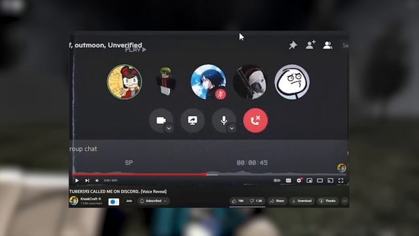Toggle closed captions on the video
Screen dimensions: 419x236
click(288, 181)
